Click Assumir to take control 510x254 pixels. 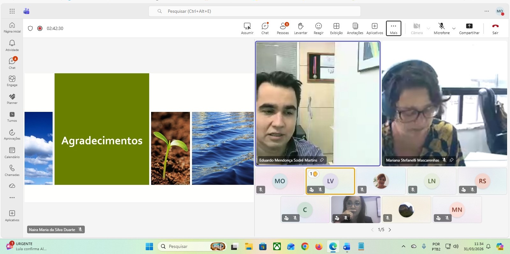247,28
